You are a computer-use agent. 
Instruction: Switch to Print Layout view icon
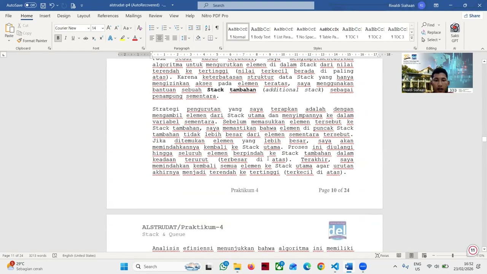411,255
